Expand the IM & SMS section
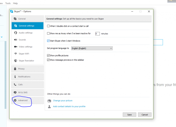 click(27, 92)
